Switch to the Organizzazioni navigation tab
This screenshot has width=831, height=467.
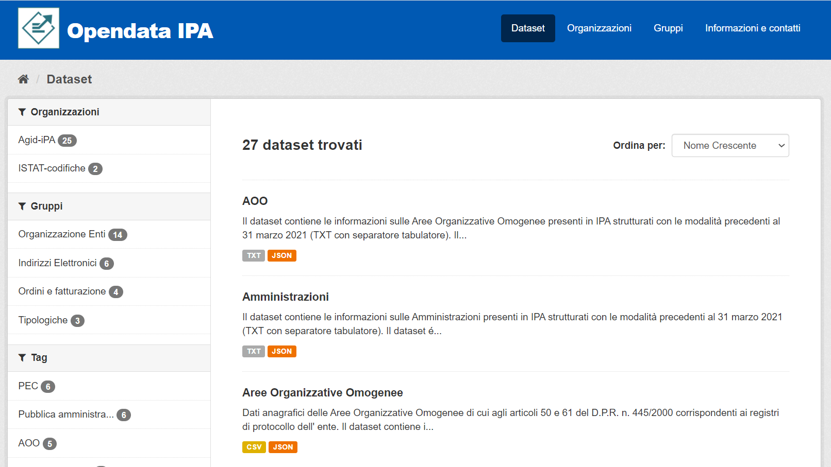599,28
